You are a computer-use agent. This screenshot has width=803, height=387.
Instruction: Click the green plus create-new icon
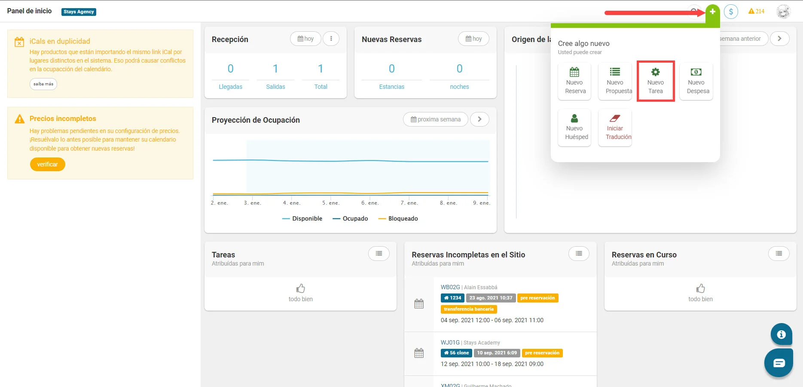(x=712, y=12)
